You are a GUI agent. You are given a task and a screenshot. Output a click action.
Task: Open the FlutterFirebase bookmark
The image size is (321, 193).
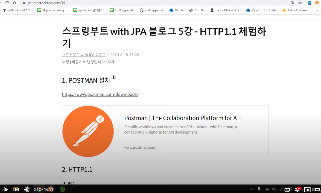pyautogui.click(x=295, y=10)
